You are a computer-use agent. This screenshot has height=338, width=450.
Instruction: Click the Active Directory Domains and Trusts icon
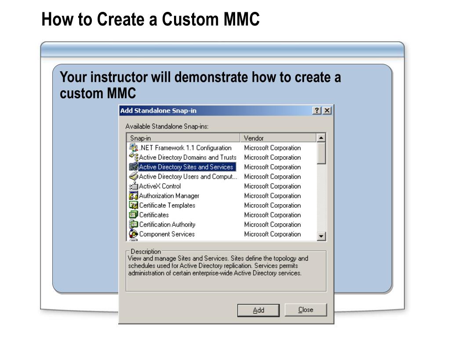point(134,157)
